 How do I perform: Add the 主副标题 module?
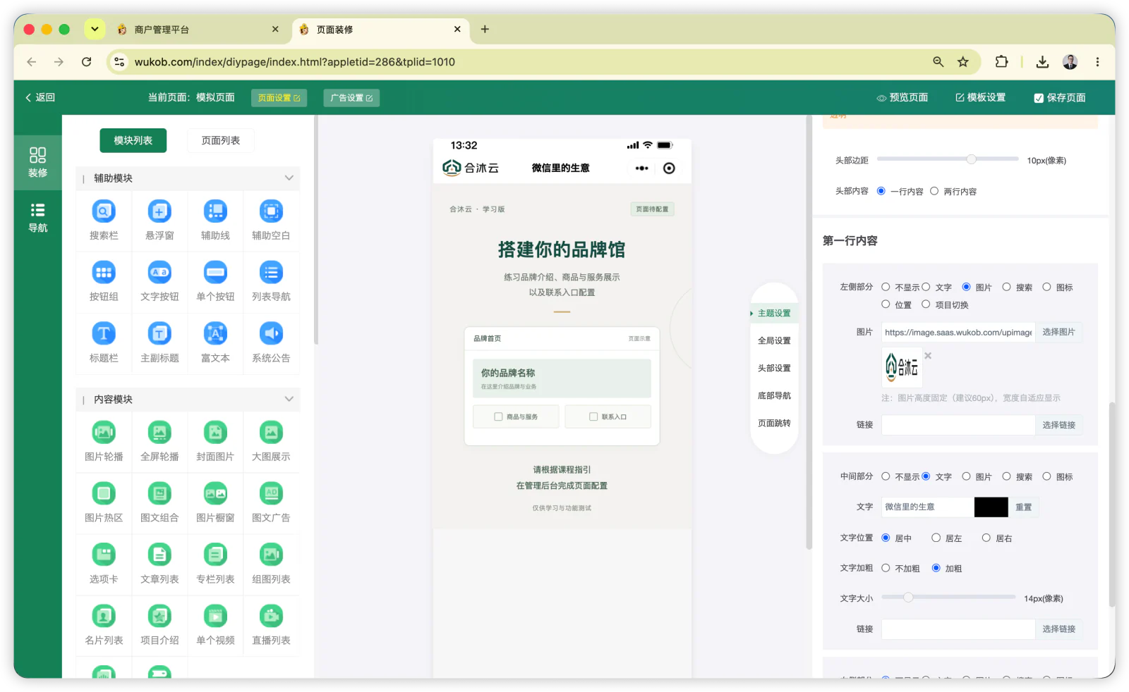[159, 343]
